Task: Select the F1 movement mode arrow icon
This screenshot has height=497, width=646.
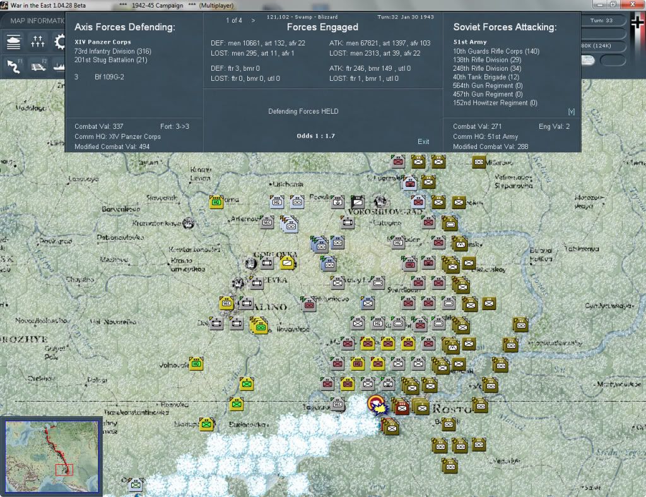Action: [14, 66]
